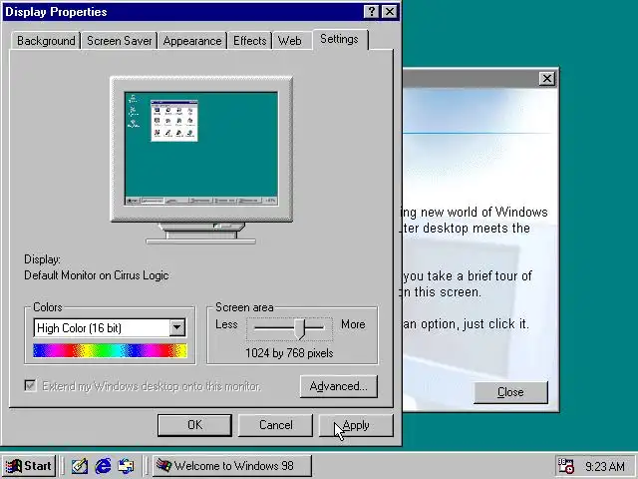
Task: Click the monitor preview image
Action: coord(201,160)
